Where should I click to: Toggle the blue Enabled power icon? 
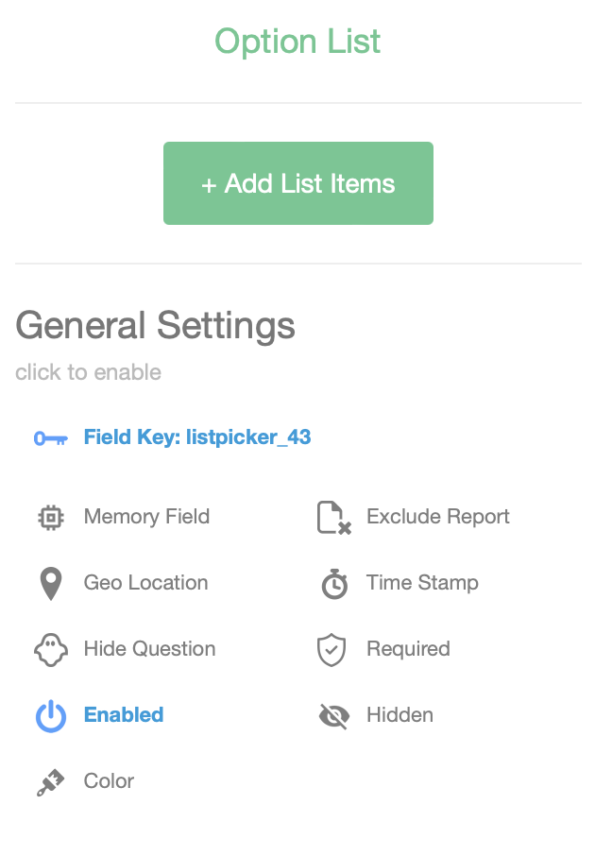tap(50, 716)
